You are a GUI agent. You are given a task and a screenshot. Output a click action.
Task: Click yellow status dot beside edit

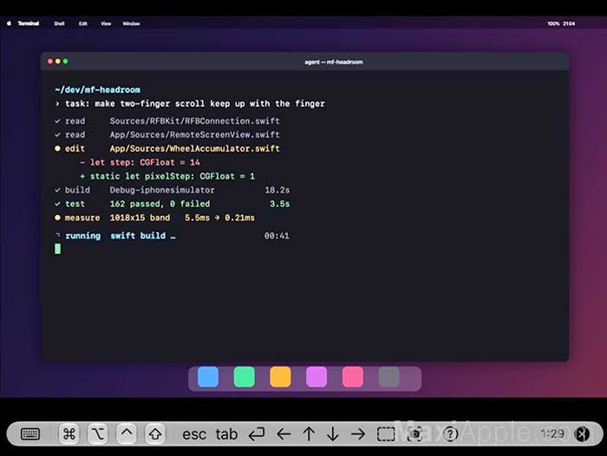(x=57, y=148)
